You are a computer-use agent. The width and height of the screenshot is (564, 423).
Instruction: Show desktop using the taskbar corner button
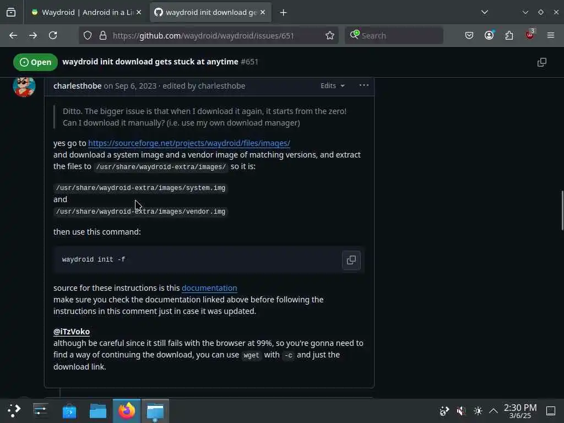pyautogui.click(x=551, y=411)
